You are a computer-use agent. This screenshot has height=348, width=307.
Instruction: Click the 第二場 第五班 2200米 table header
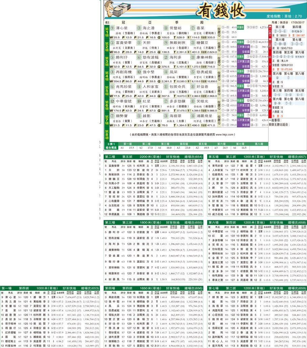point(154,157)
